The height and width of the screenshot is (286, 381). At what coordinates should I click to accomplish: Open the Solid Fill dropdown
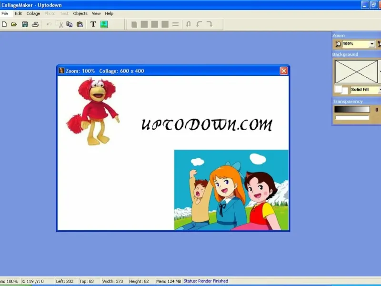(380, 90)
